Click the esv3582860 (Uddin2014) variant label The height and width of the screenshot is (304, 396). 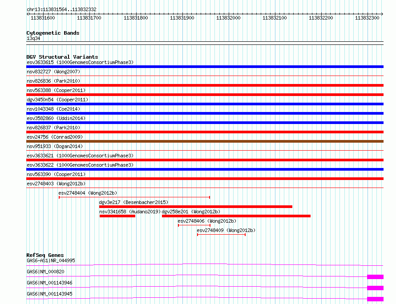pyautogui.click(x=56, y=118)
